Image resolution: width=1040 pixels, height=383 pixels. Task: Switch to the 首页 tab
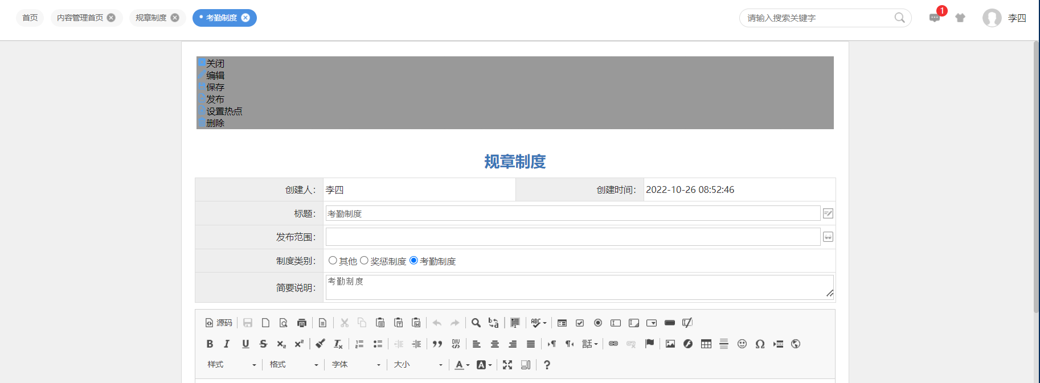pos(30,18)
